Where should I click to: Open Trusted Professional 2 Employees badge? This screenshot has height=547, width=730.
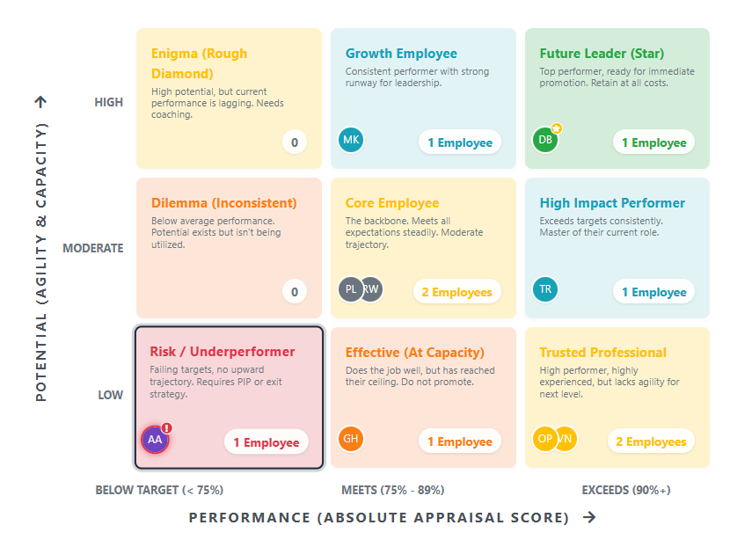click(x=652, y=441)
